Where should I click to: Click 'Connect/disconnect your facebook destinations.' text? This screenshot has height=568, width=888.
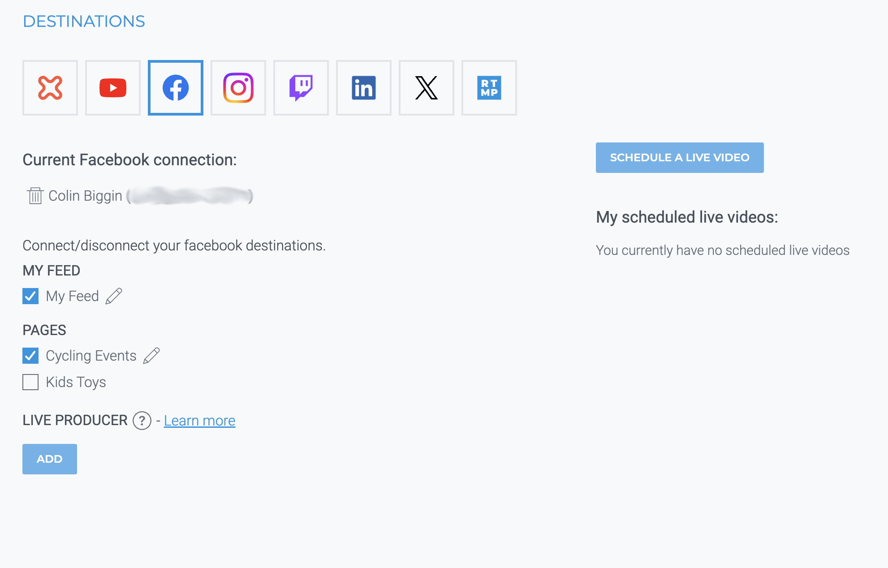tap(174, 245)
